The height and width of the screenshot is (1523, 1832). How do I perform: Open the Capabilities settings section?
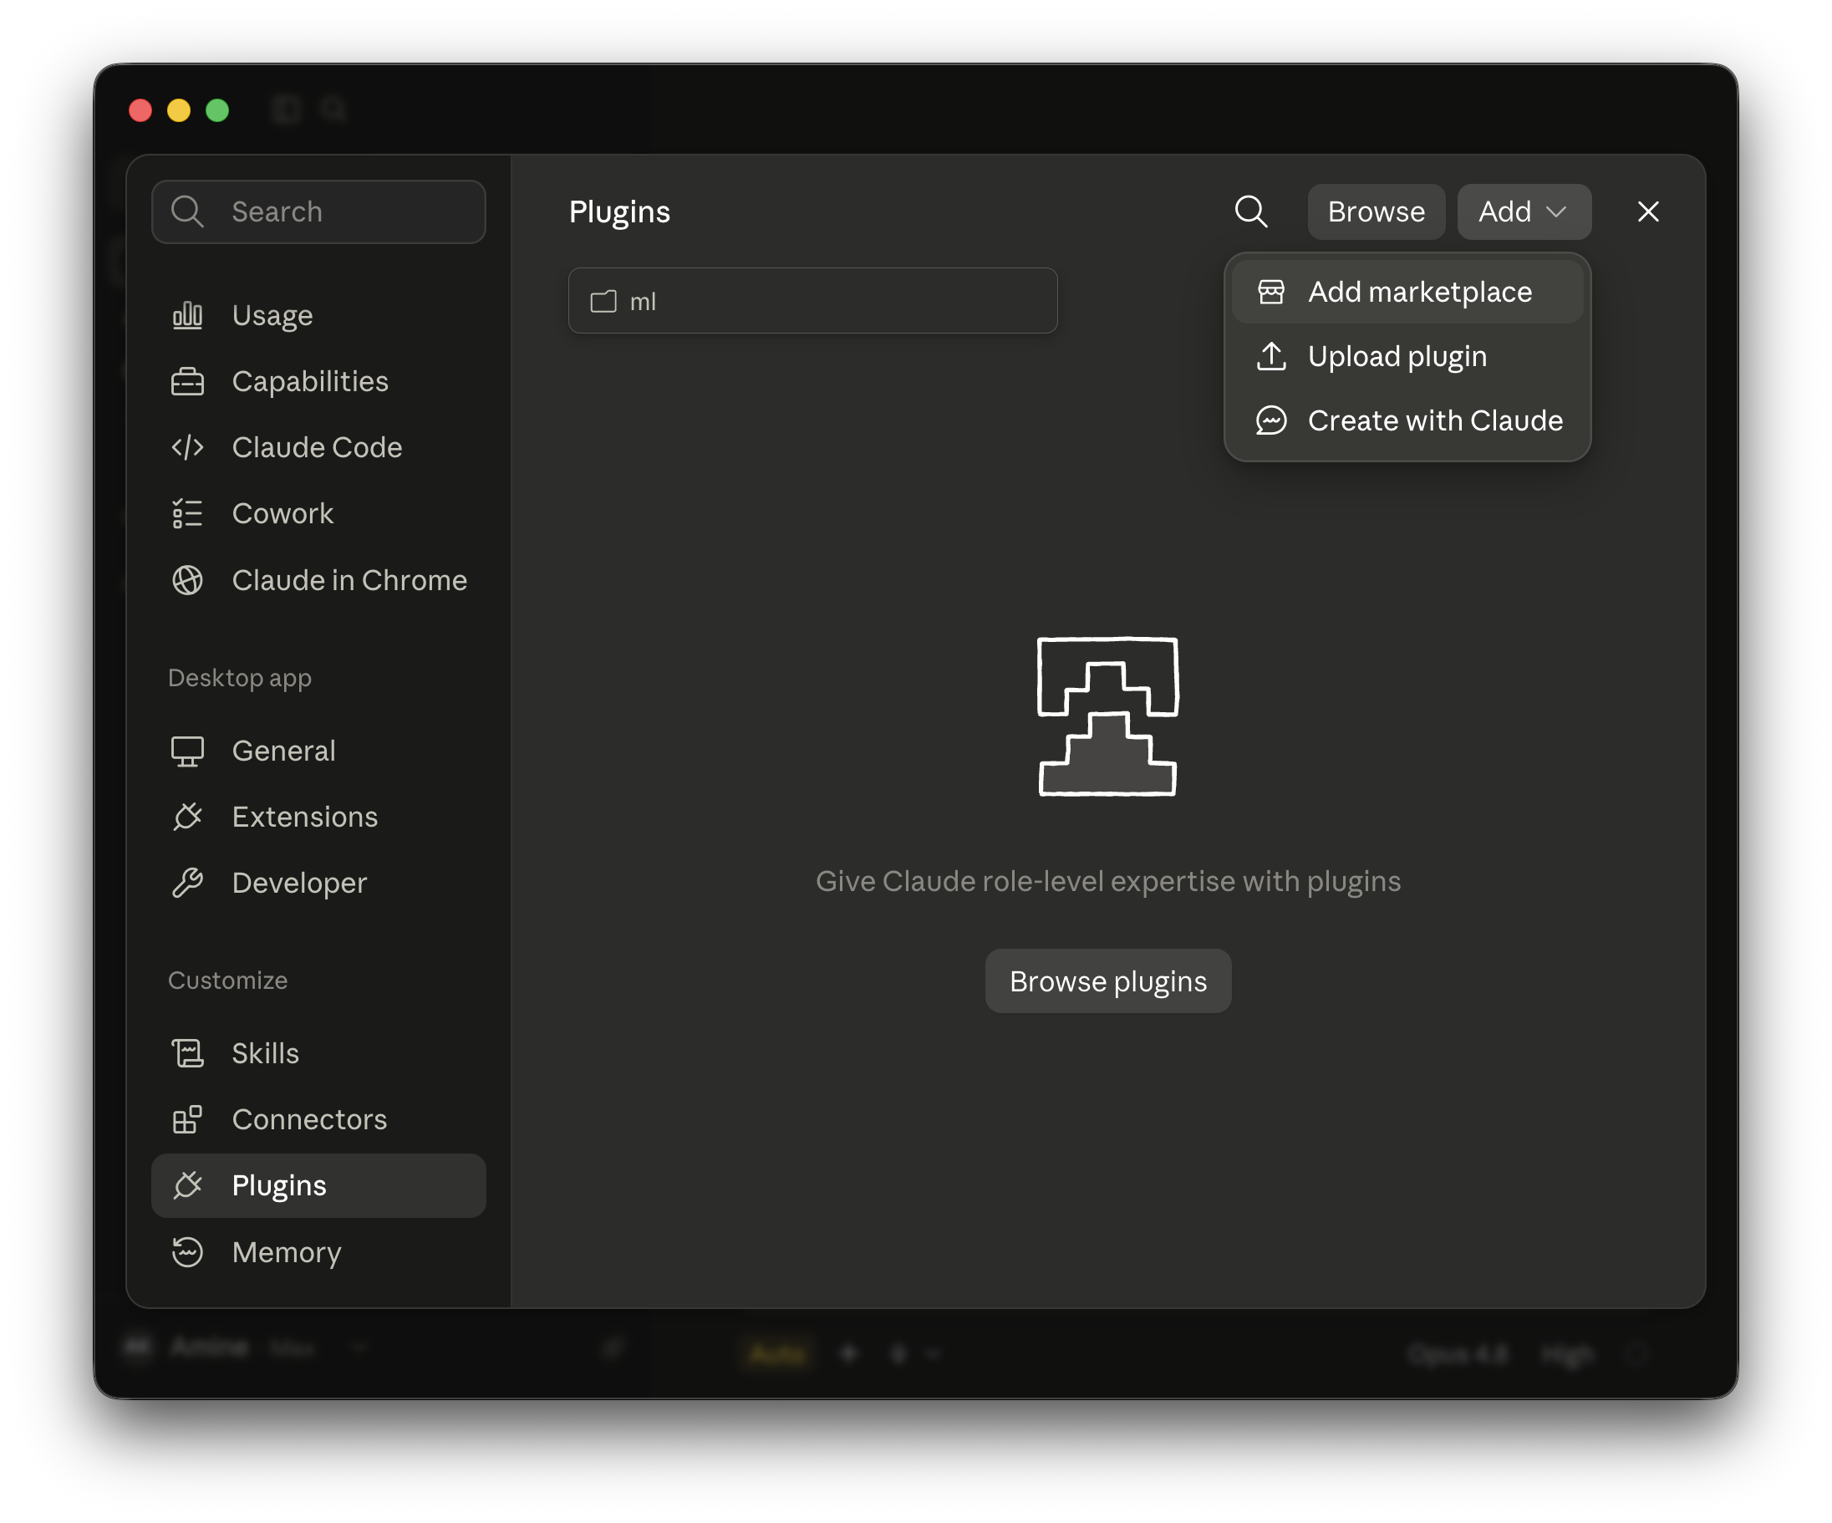click(x=318, y=381)
